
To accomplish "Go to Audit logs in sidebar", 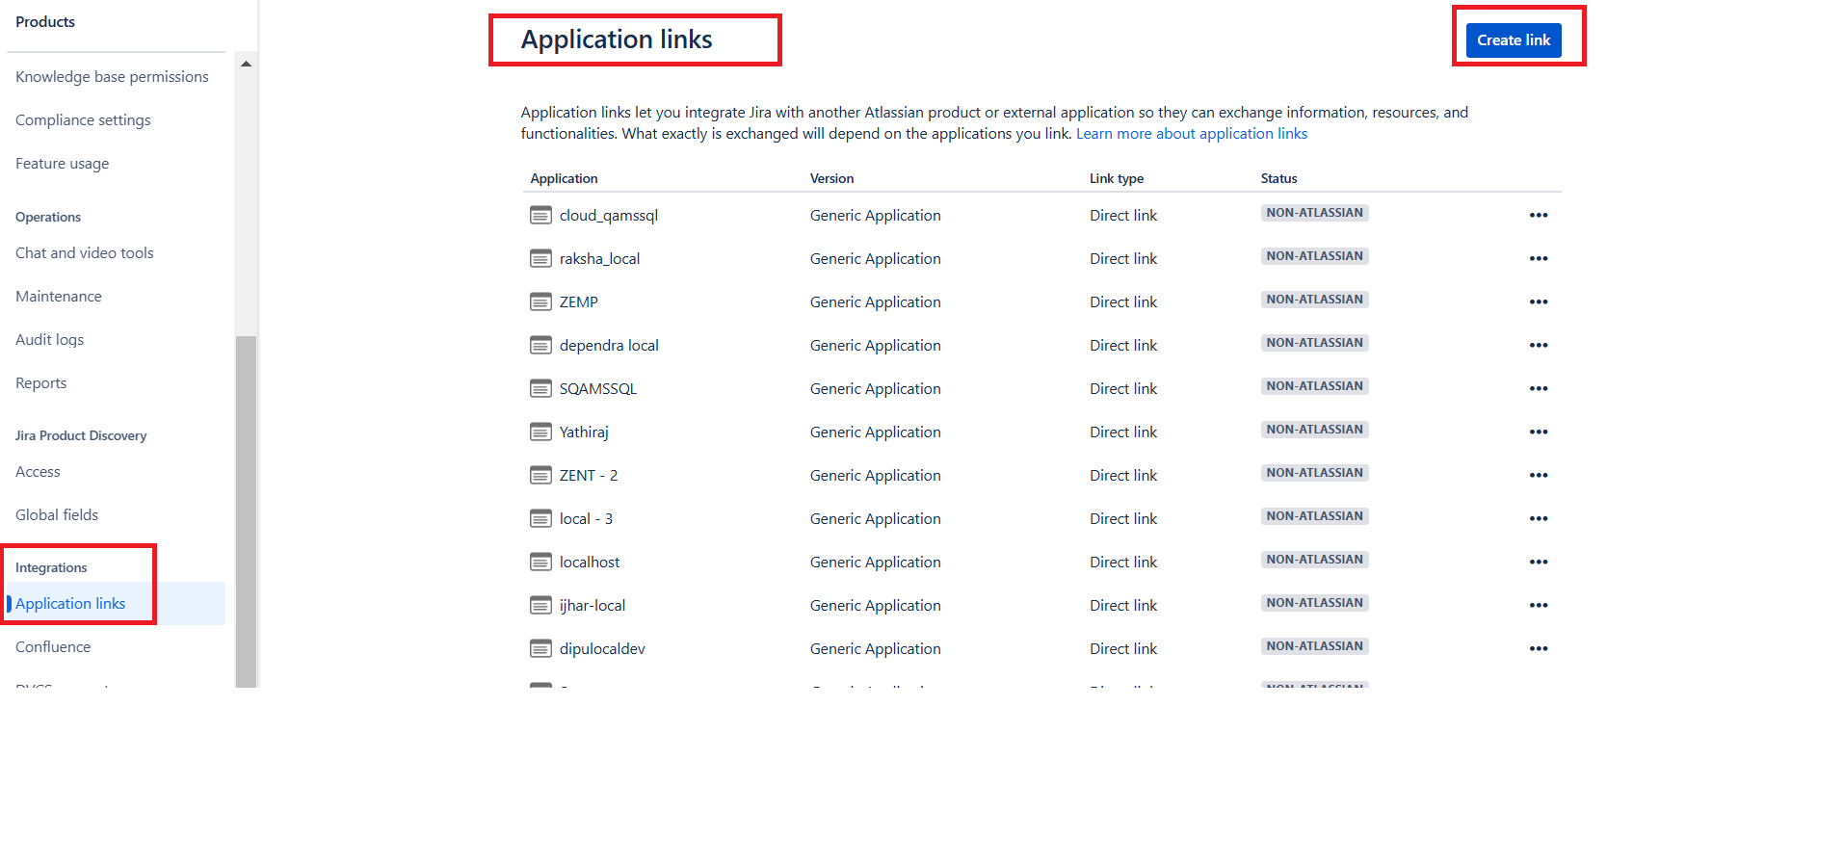I will [x=49, y=340].
